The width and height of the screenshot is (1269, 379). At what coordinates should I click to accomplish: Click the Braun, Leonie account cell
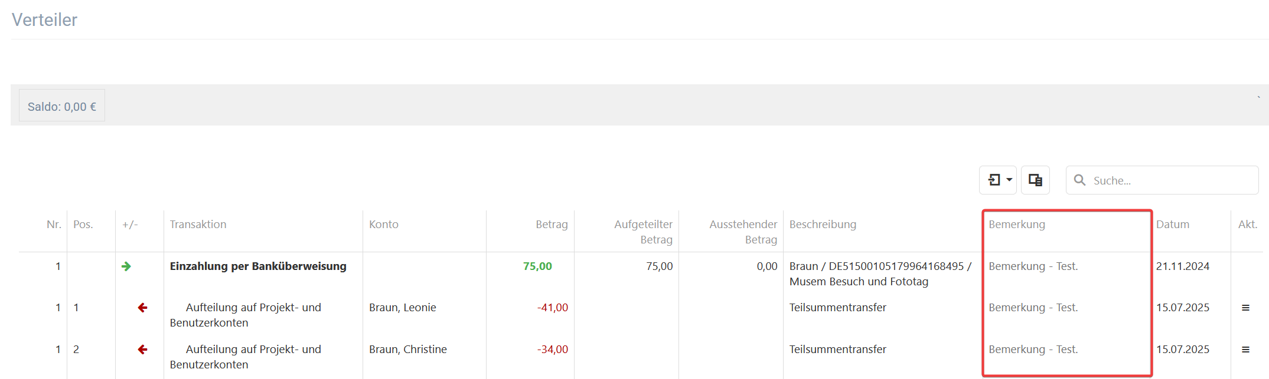point(403,308)
